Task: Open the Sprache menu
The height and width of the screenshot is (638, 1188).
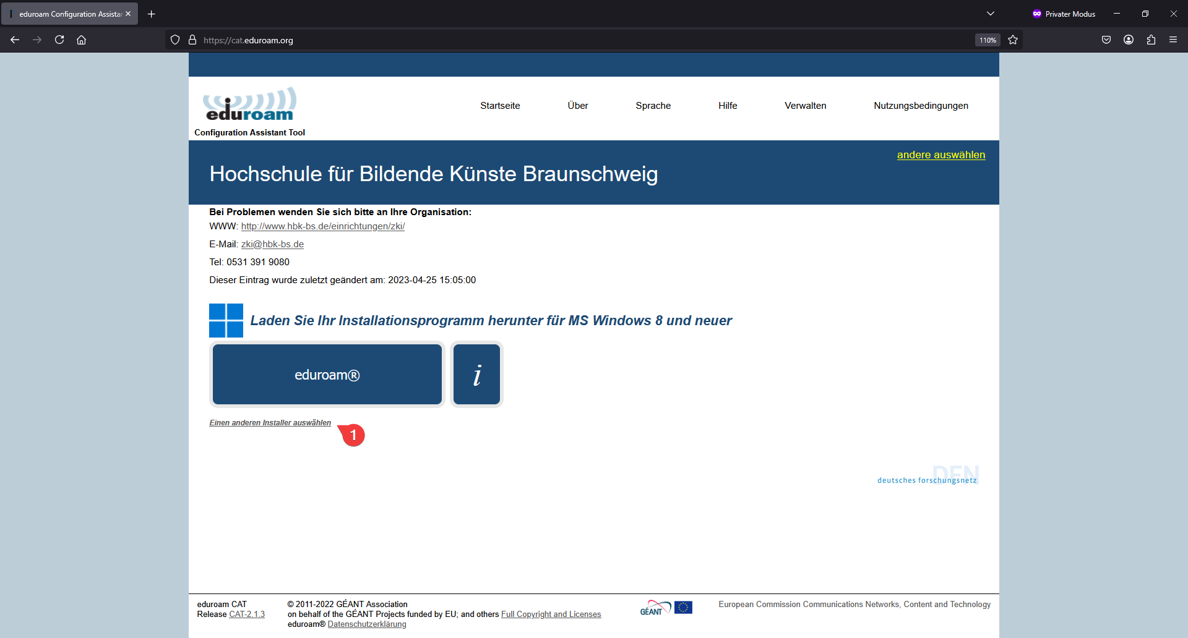Action: 653,106
